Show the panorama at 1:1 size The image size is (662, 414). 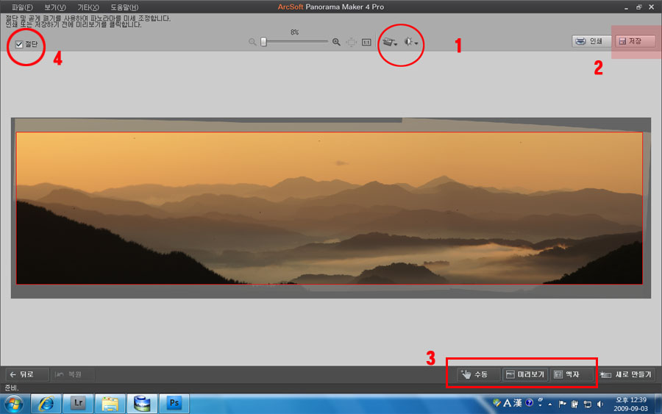pos(366,42)
